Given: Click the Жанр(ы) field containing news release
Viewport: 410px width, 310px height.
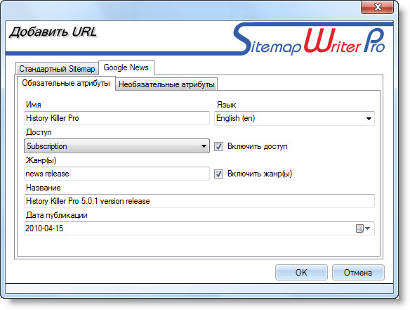Looking at the screenshot, I should (x=117, y=174).
